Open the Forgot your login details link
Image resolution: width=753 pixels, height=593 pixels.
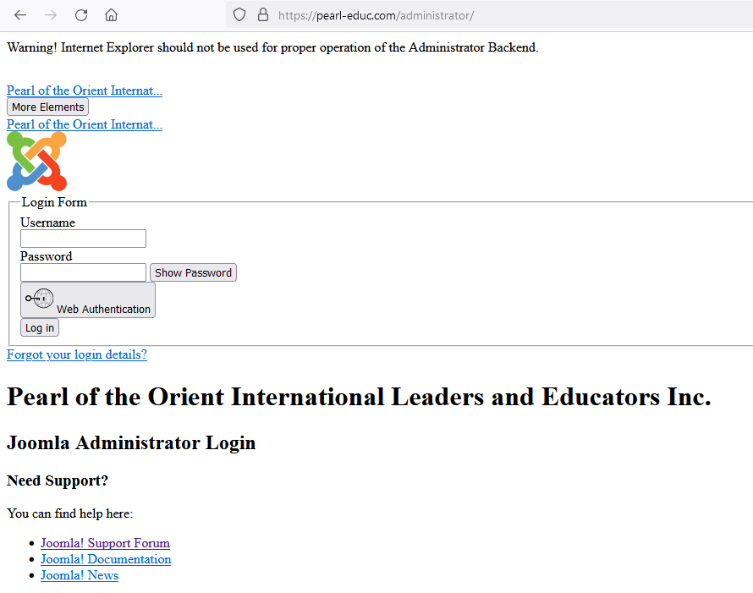point(77,354)
